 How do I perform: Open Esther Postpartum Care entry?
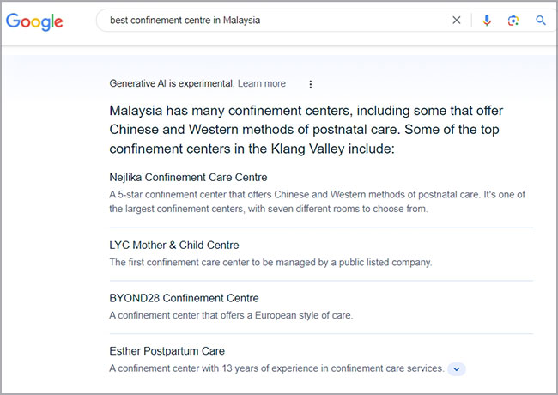click(x=167, y=351)
